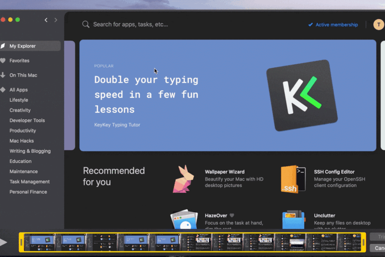Click the search for apps field
The width and height of the screenshot is (385, 257).
tap(130, 24)
